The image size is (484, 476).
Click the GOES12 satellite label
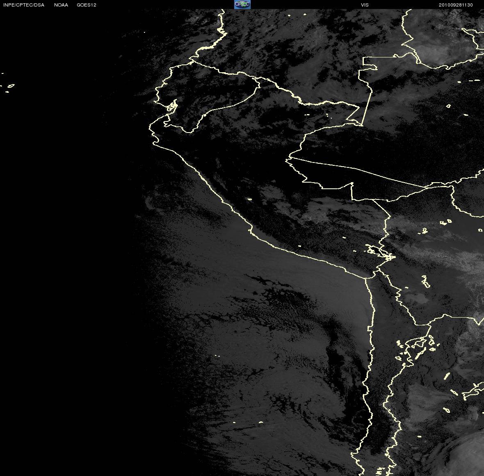pyautogui.click(x=87, y=5)
